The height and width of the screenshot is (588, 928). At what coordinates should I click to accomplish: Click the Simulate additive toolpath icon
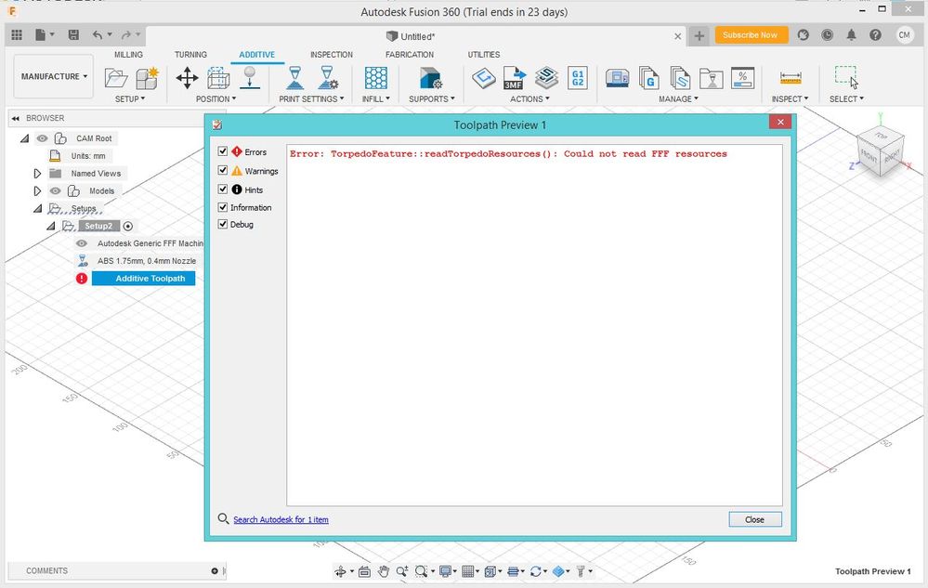pos(546,77)
